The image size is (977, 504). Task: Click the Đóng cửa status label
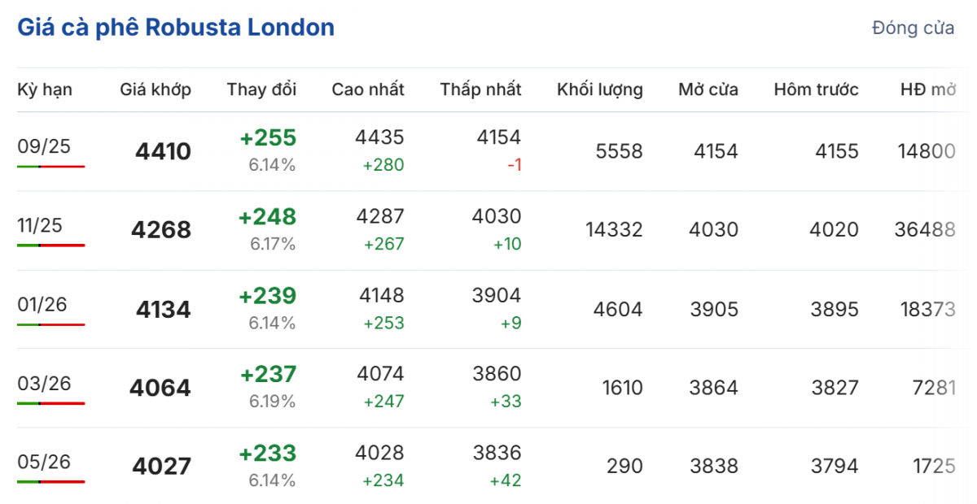(x=913, y=28)
